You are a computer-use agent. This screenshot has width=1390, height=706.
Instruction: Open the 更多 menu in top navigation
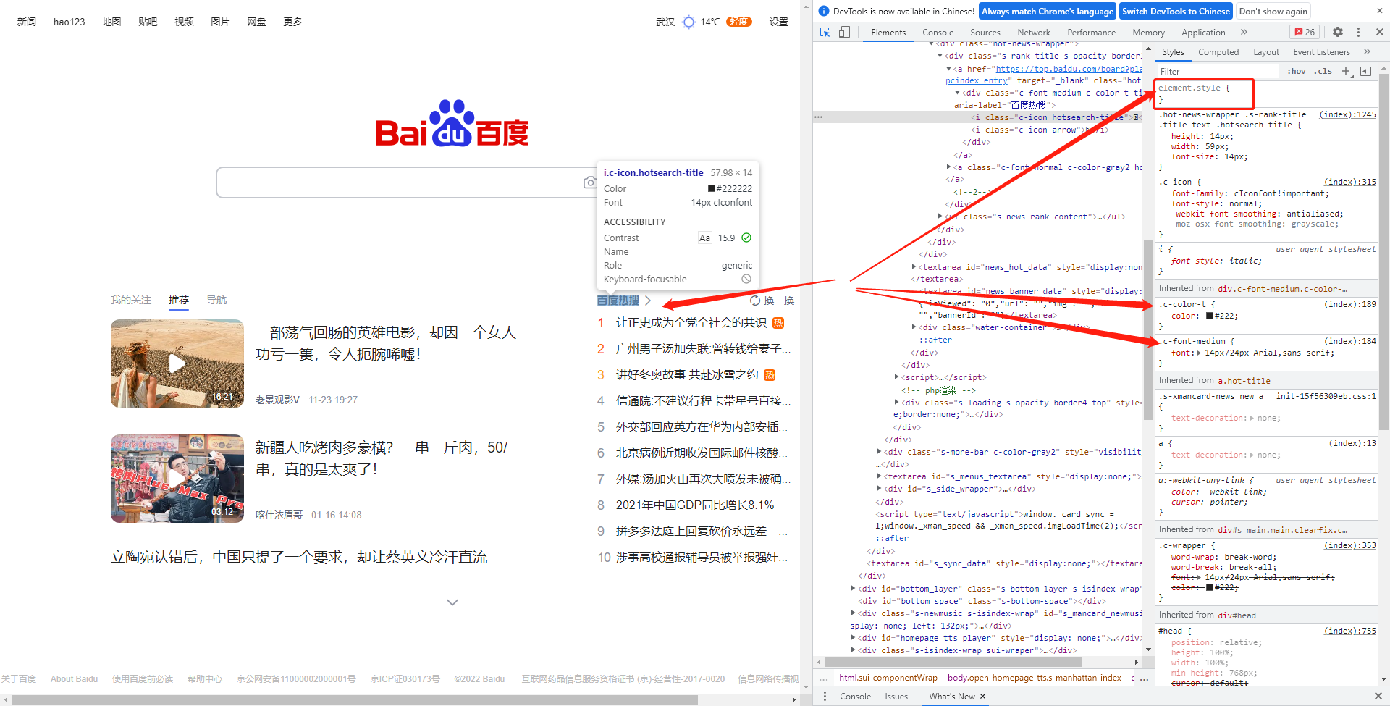click(x=292, y=22)
